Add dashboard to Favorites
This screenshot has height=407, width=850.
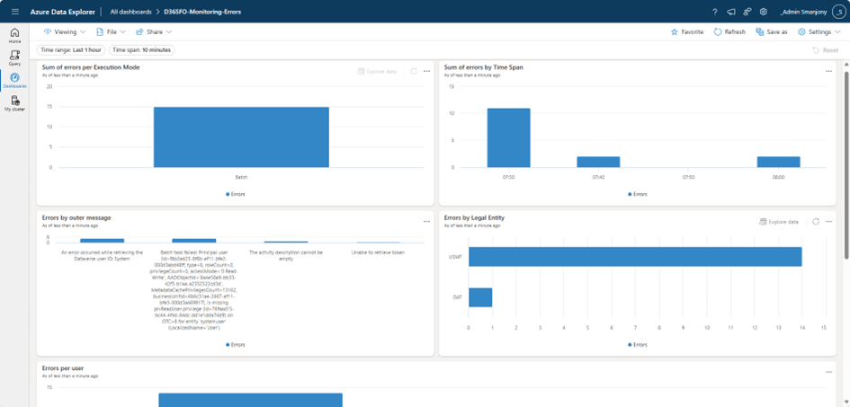[x=687, y=31]
